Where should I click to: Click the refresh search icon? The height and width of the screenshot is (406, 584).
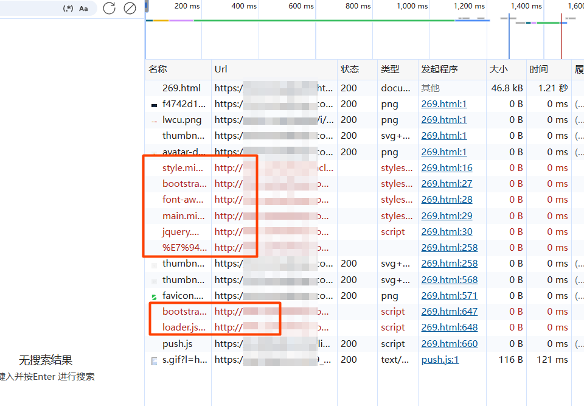(109, 8)
